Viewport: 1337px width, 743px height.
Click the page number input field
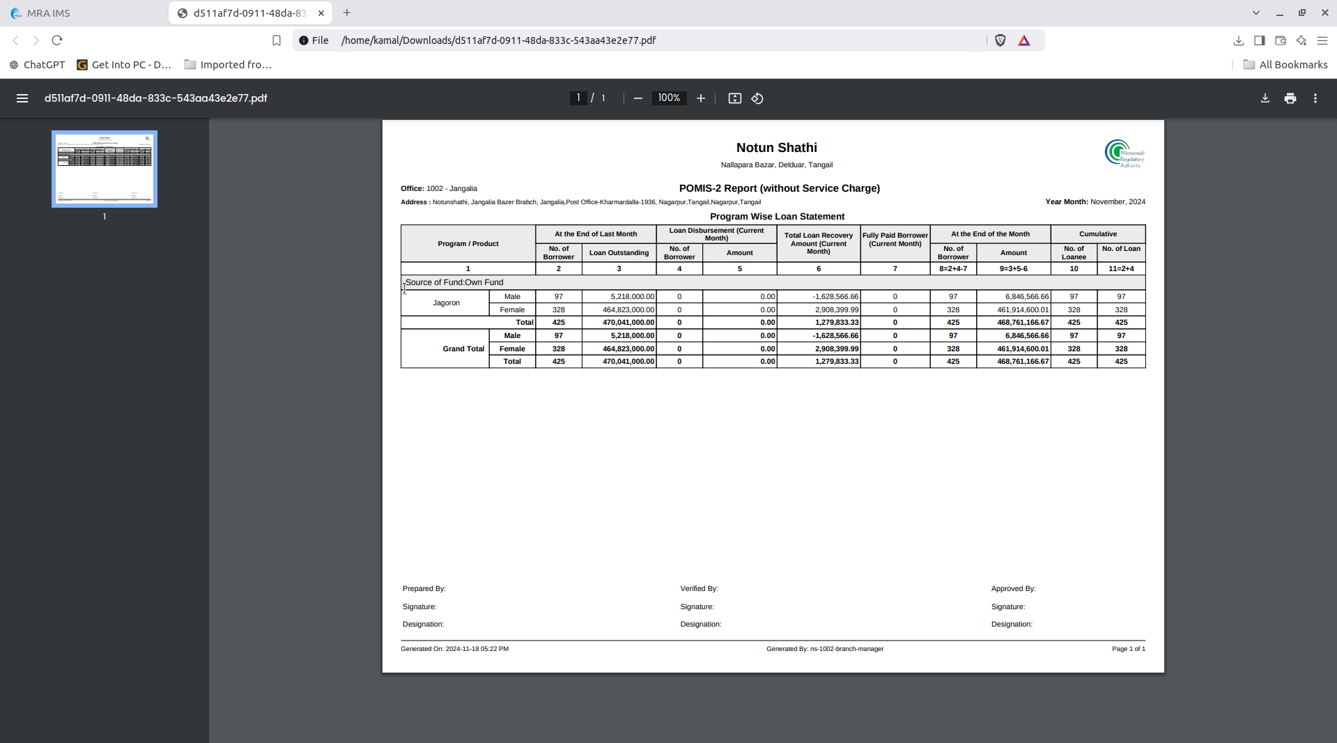(578, 98)
